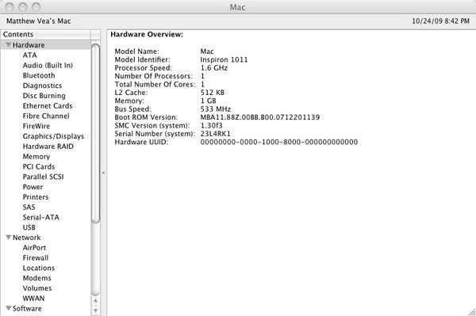This screenshot has width=476, height=316.
Task: Click the window resize grip corner
Action: tap(471, 312)
